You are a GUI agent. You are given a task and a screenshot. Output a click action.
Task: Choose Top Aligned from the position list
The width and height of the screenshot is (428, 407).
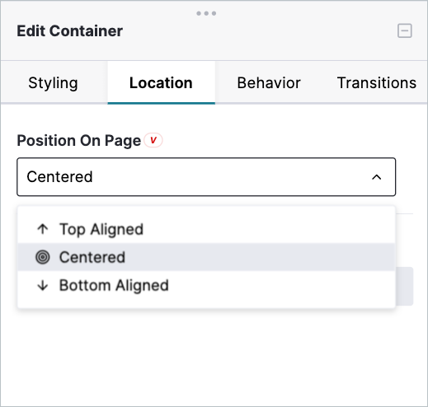coord(206,229)
